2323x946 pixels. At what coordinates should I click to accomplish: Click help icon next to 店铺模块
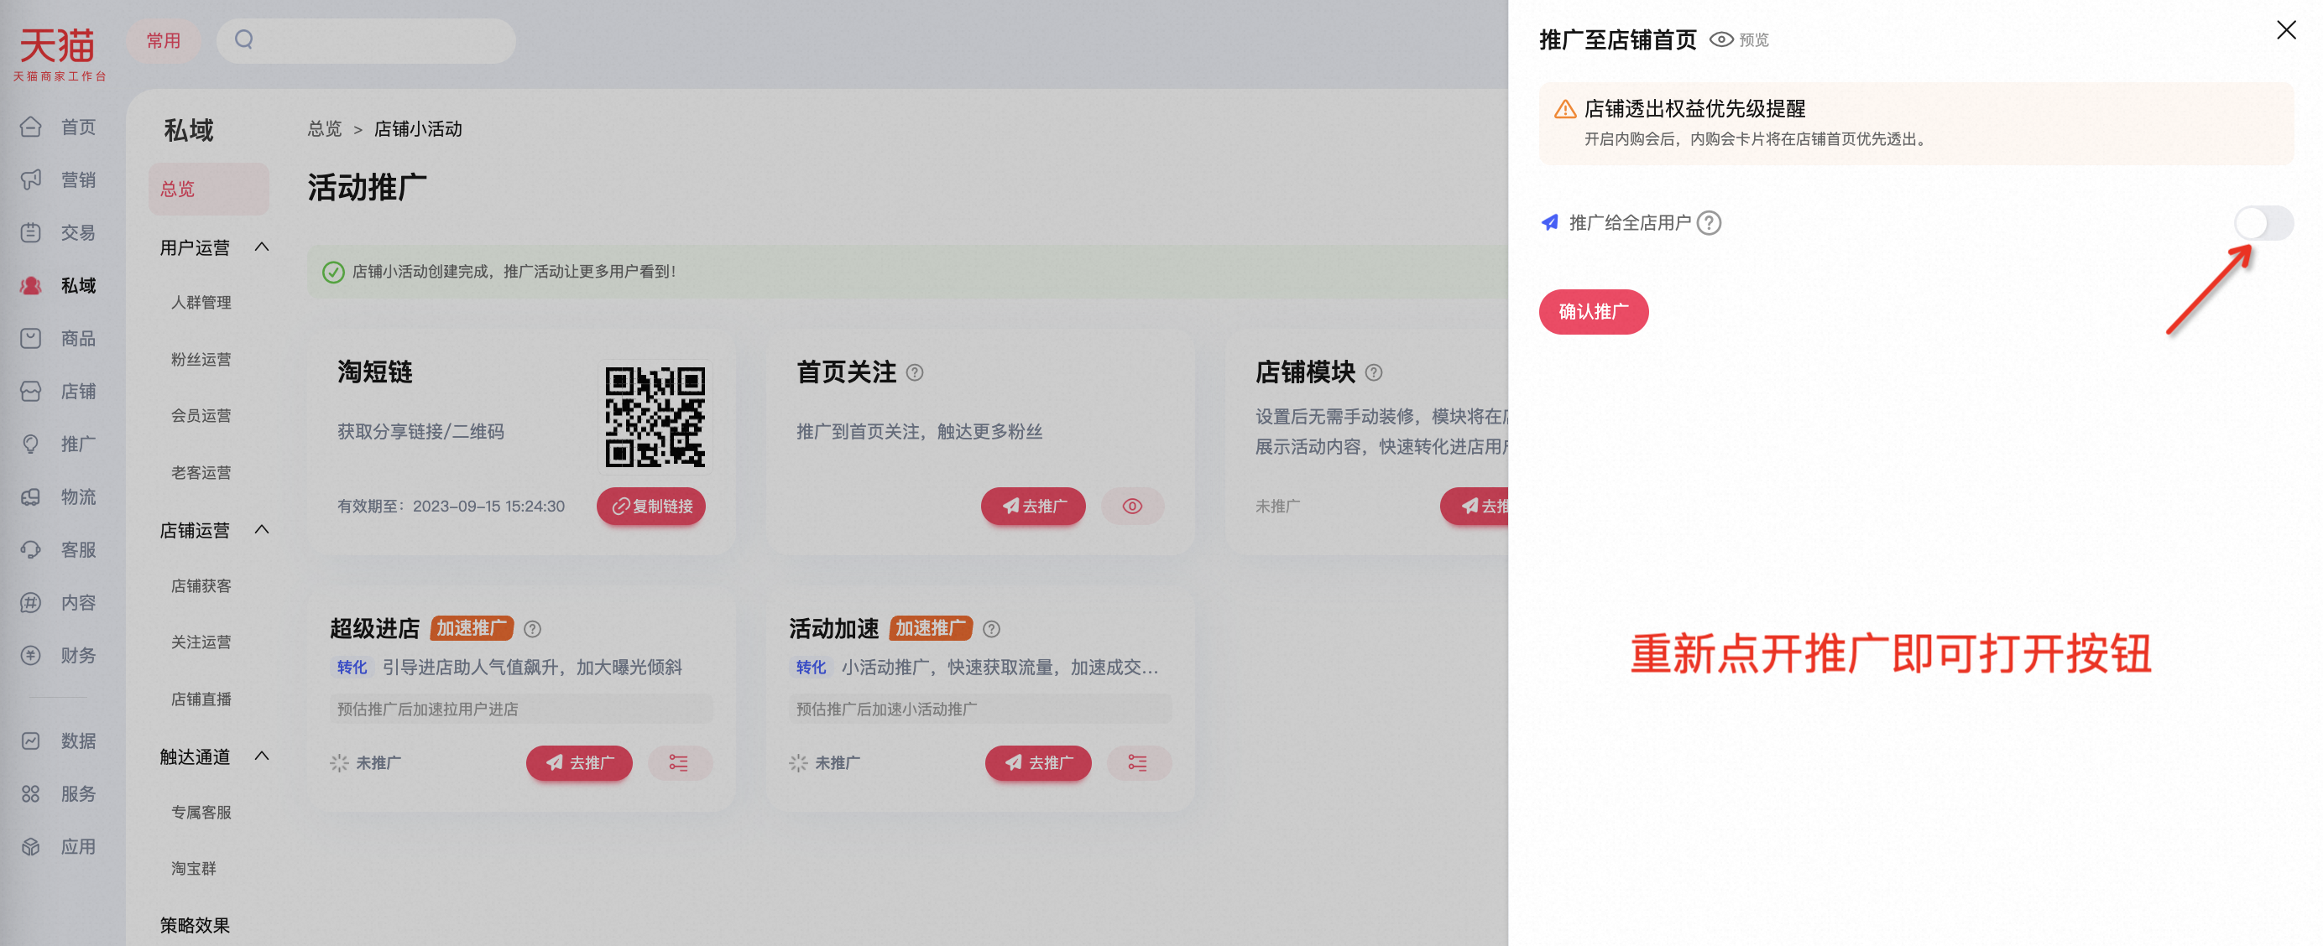pyautogui.click(x=1374, y=373)
